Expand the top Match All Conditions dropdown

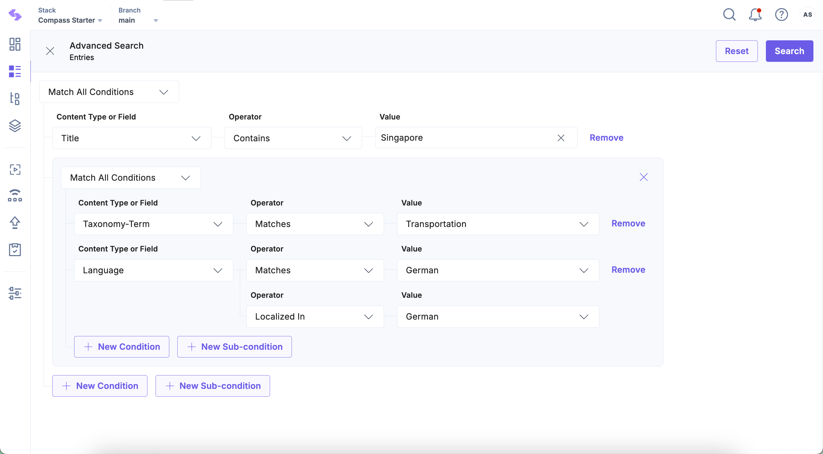click(109, 92)
